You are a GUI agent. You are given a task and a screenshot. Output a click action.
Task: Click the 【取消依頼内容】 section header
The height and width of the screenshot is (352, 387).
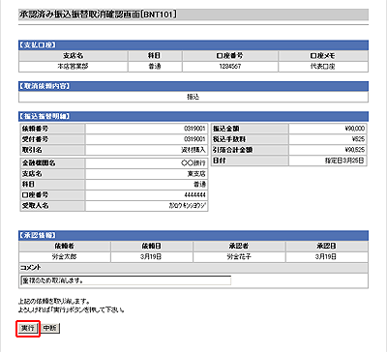tap(193, 86)
